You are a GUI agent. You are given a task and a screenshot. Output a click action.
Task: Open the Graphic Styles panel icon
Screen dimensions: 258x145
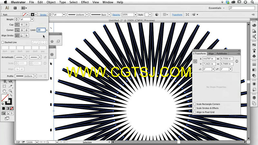(x=254, y=90)
